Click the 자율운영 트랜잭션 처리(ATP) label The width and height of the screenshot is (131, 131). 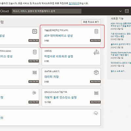[56, 30]
